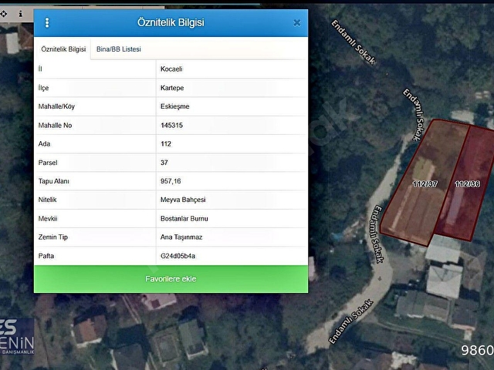Select parcel 112/37 on the map

(x=425, y=183)
